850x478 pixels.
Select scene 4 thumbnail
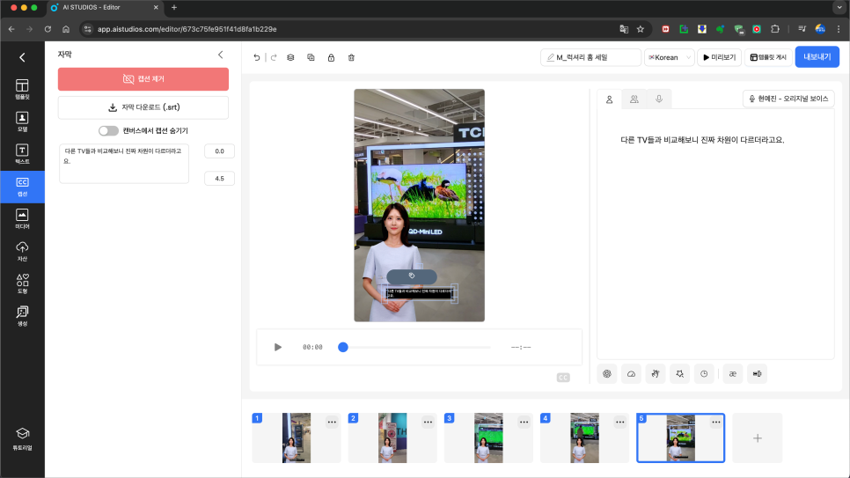tap(584, 438)
